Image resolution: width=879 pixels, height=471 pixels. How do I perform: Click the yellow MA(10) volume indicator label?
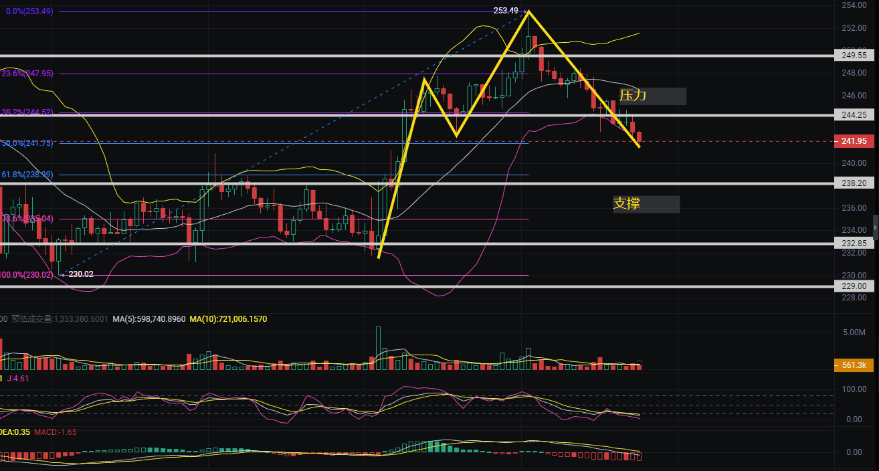(228, 320)
